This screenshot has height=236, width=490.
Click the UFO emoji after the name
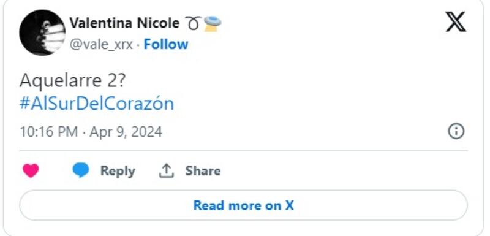(x=213, y=25)
